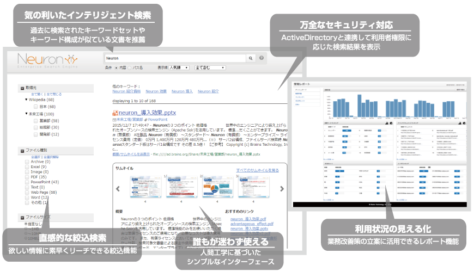The width and height of the screenshot is (474, 272).
Task: Check the Text (0) file type
Action: coord(27,188)
